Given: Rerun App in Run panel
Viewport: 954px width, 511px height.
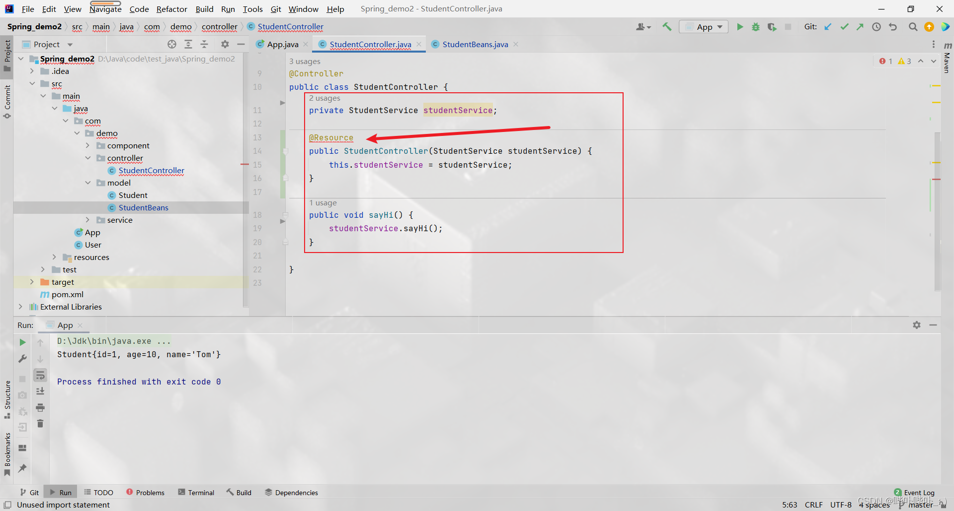Looking at the screenshot, I should (x=22, y=342).
